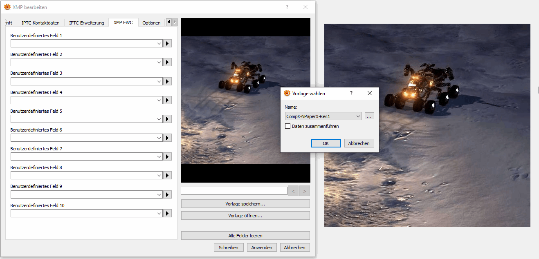Click the rover preview image in dialog
This screenshot has width=539, height=259.
pyautogui.click(x=245, y=100)
